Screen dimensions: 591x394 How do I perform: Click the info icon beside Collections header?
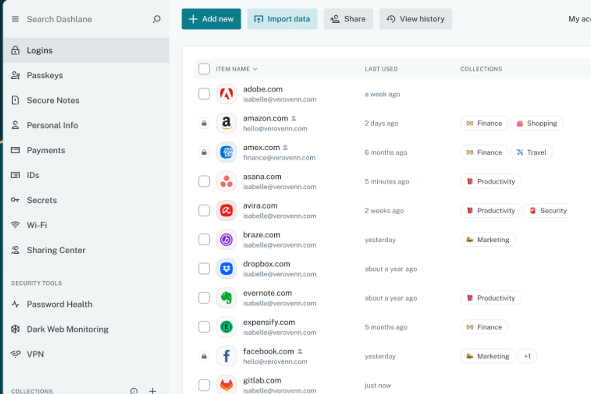[x=134, y=391]
